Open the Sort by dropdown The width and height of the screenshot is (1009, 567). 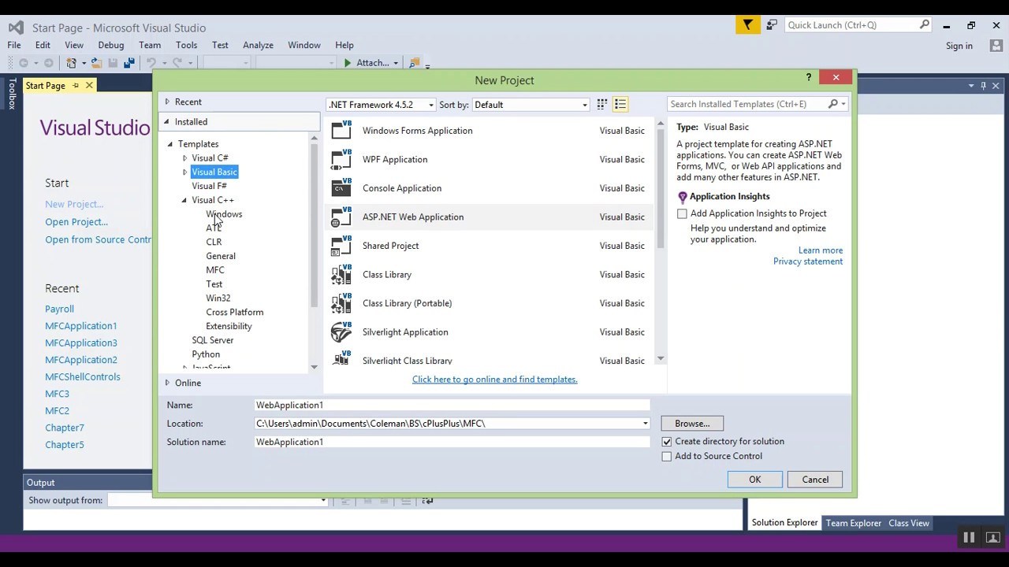coord(583,104)
